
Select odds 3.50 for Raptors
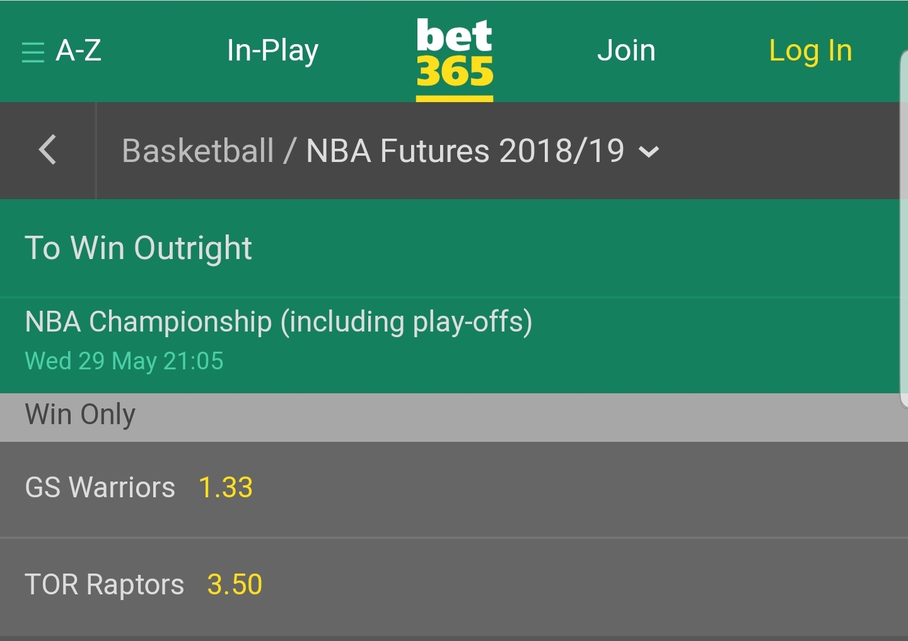coord(235,584)
